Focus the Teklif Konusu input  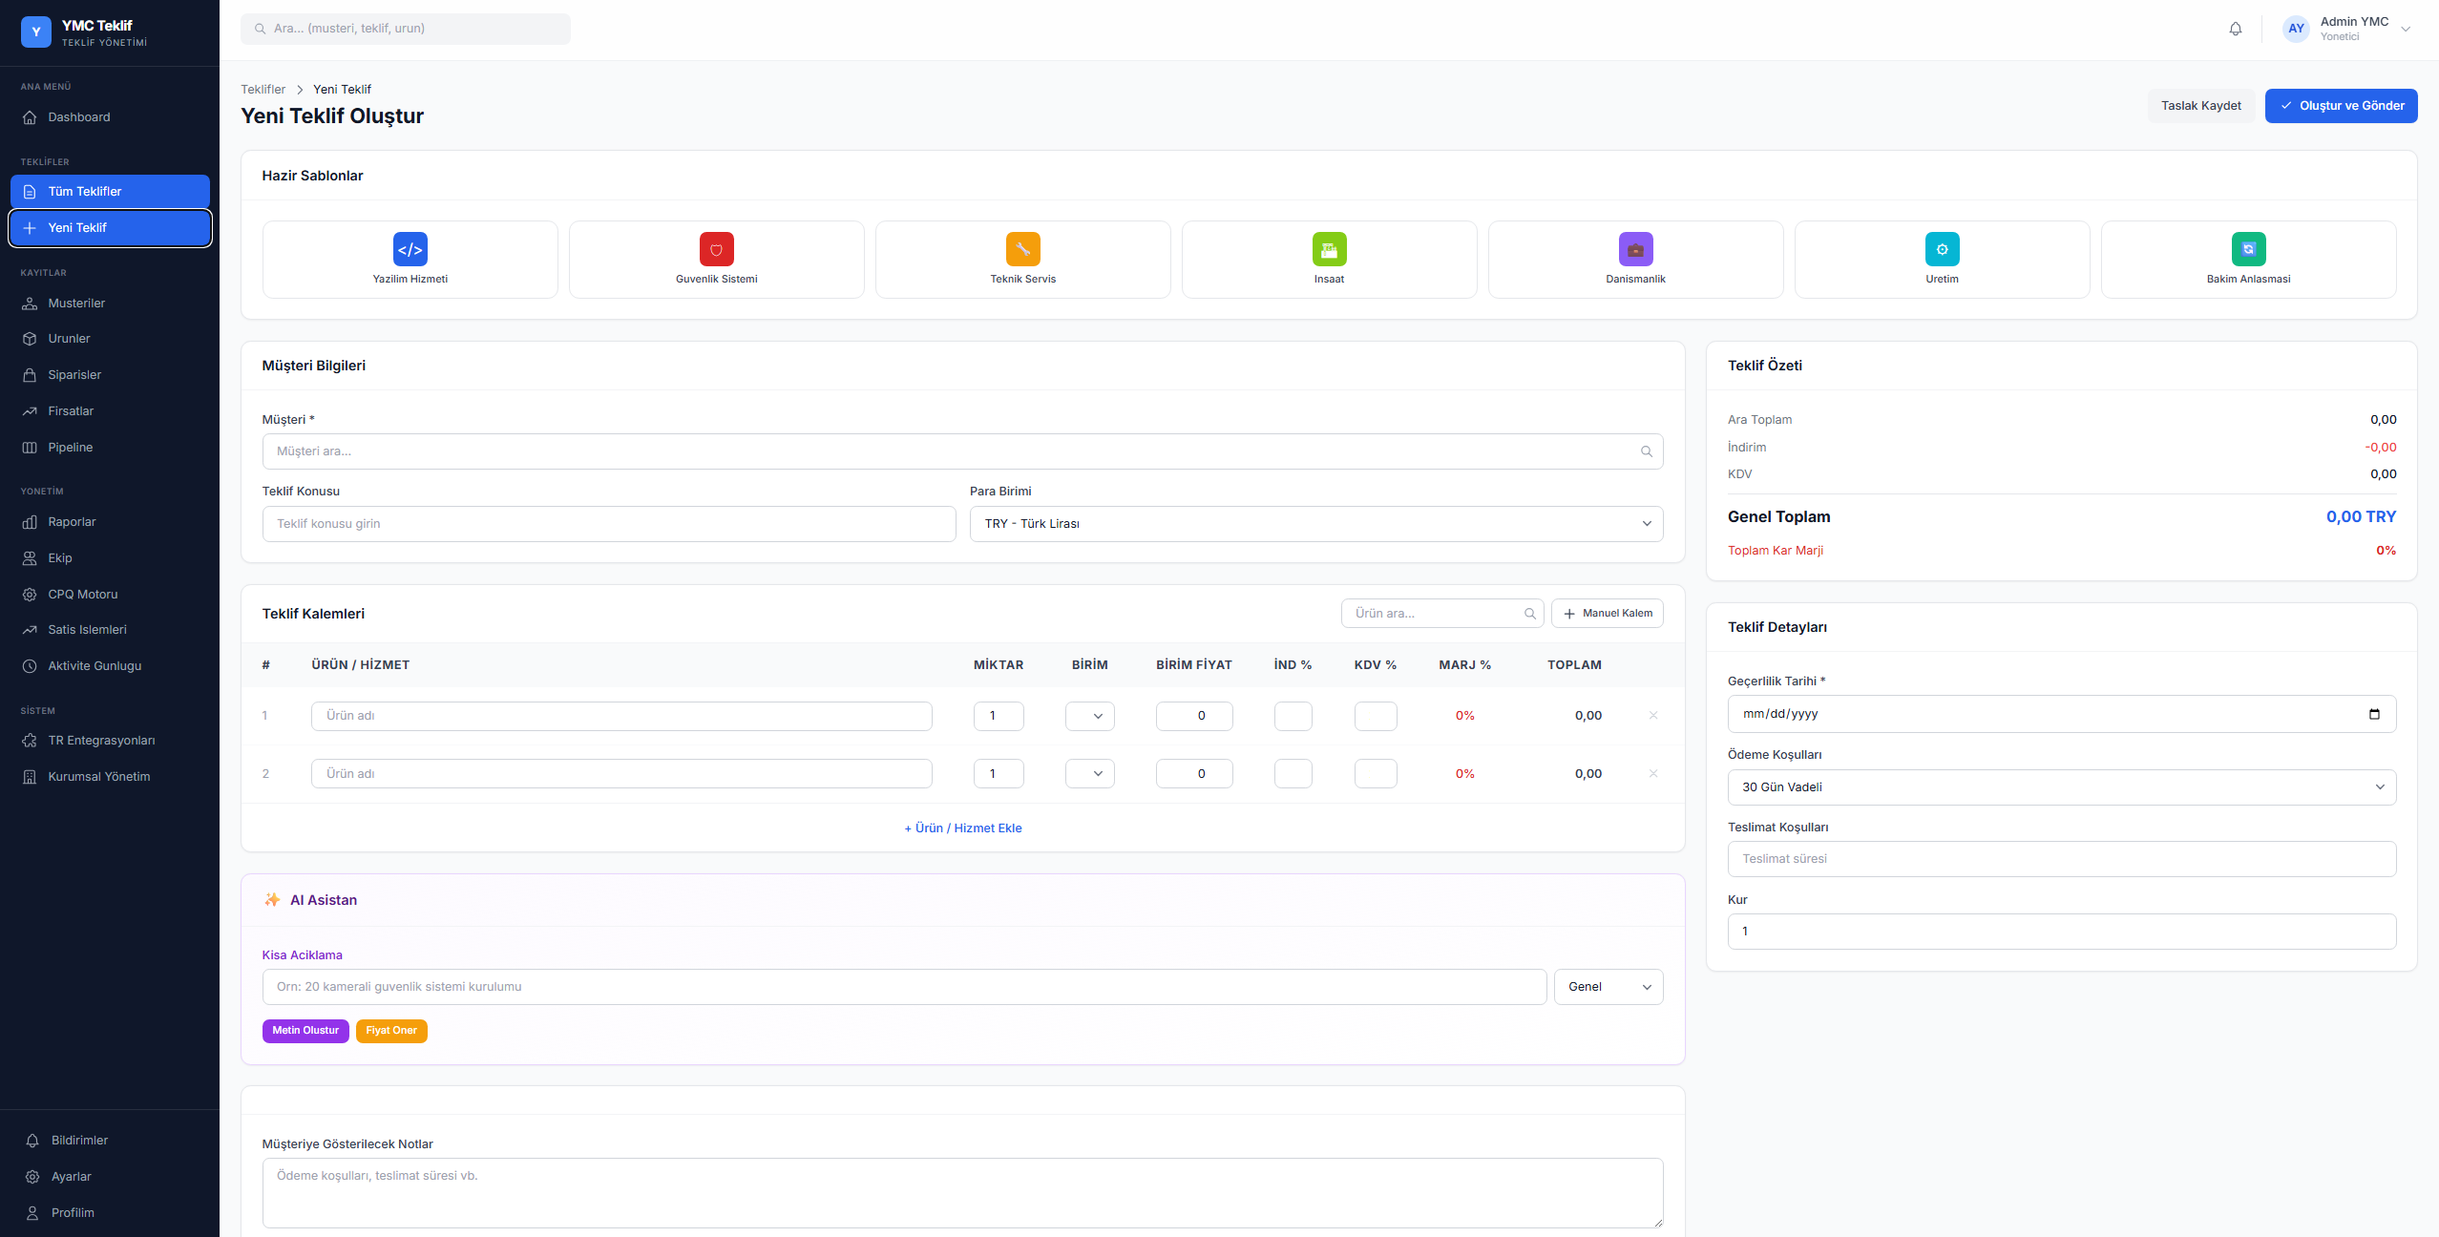coord(609,524)
